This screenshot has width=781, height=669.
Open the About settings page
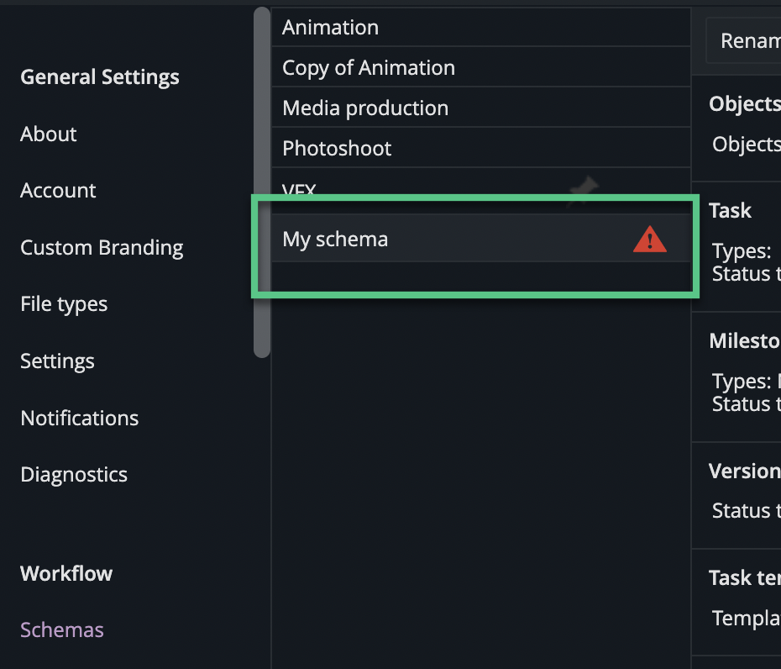click(48, 134)
